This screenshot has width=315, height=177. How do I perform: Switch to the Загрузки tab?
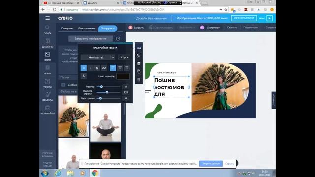[108, 29]
